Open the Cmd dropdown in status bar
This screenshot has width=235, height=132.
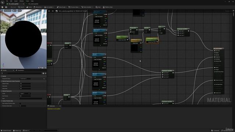(26, 131)
